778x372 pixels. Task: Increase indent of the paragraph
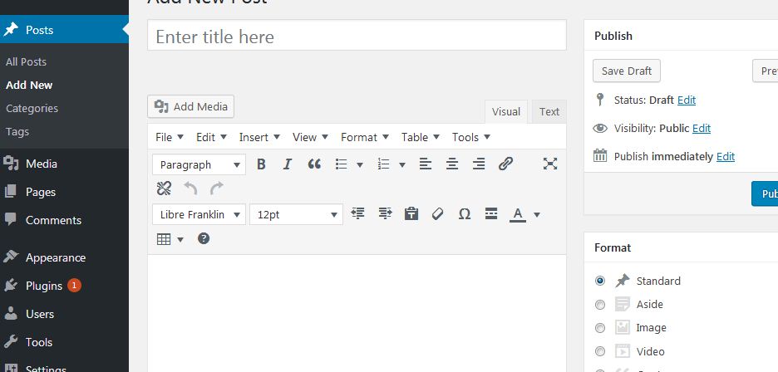click(385, 213)
